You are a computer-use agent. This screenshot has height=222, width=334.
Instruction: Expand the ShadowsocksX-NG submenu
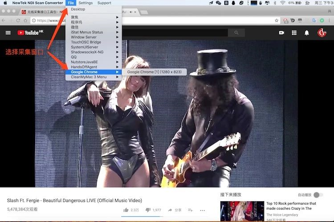(94, 52)
